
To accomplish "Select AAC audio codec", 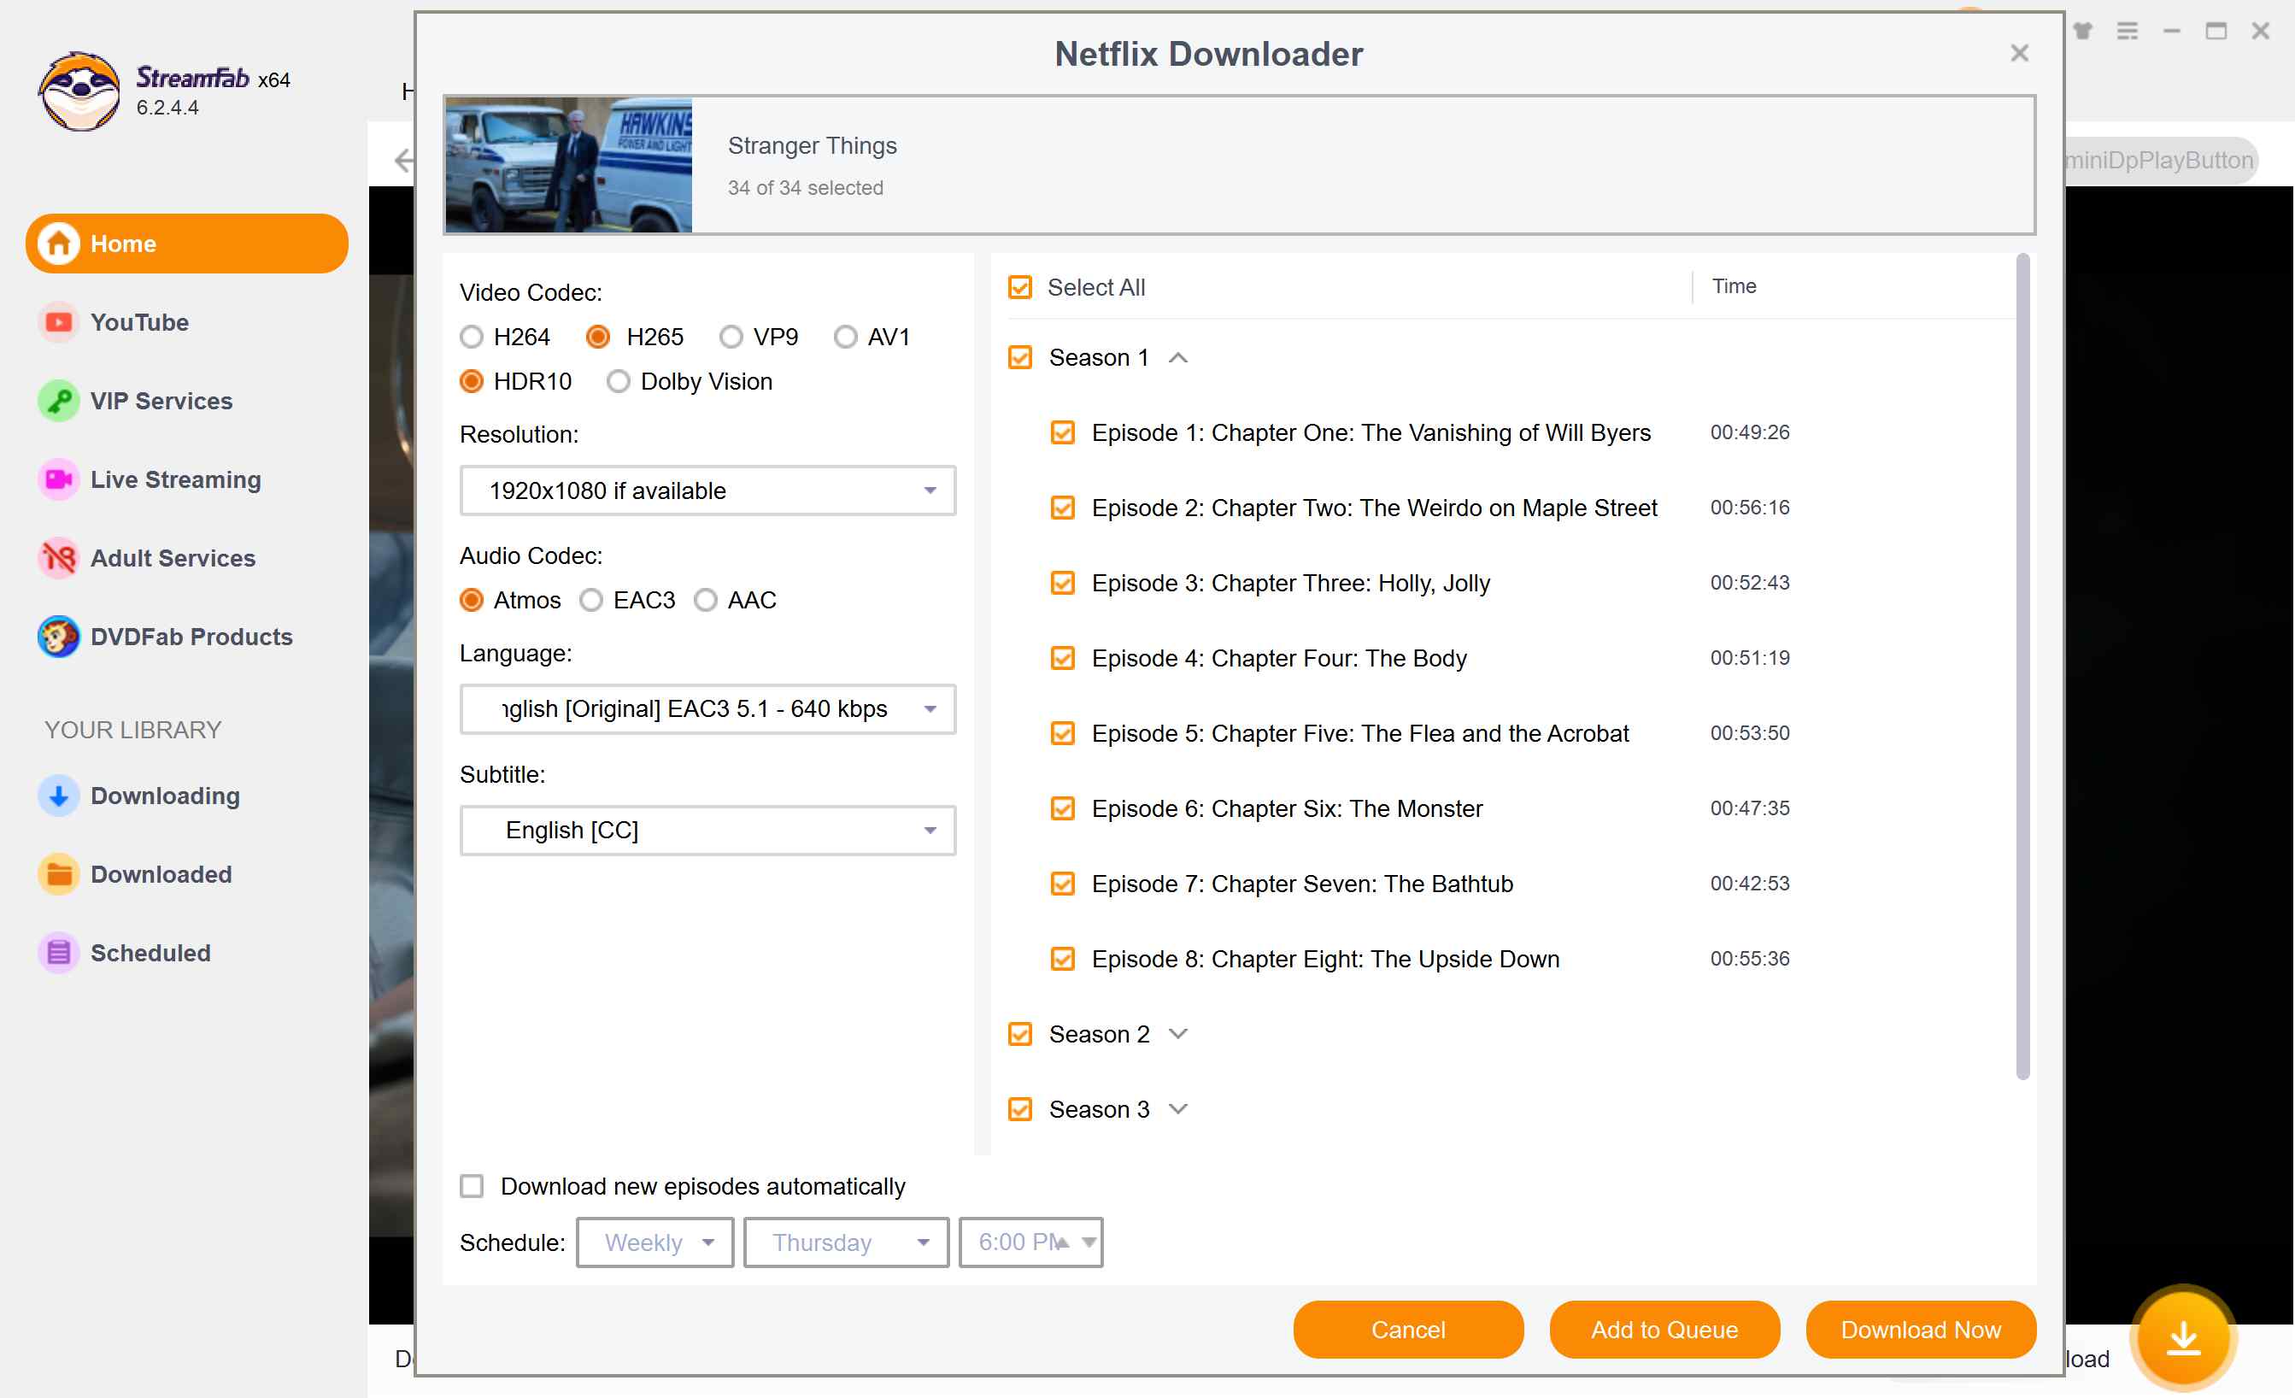I will tap(706, 600).
